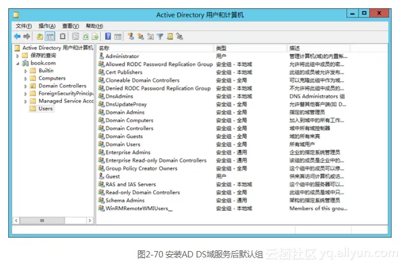405x267 pixels.
Task: Click the Domain Admins group icon
Action: (x=102, y=112)
